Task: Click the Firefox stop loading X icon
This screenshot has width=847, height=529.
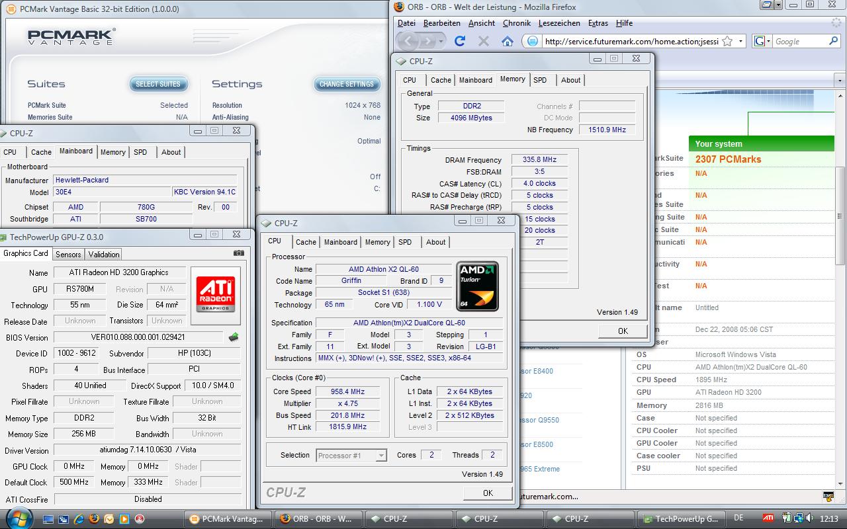Action: [x=484, y=41]
